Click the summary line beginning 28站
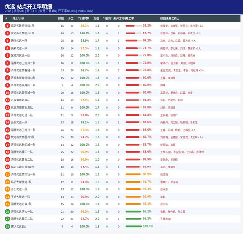The height and width of the screenshot is (234, 243). click(49, 11)
